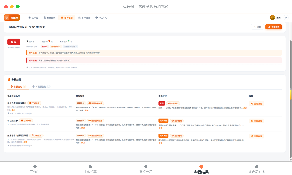This screenshot has height=175, width=292.
Task: Click the 下载报告 button
Action: pyautogui.click(x=274, y=27)
